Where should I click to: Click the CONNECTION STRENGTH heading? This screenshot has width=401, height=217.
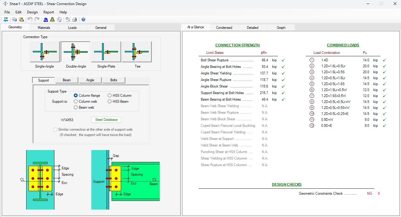click(237, 45)
